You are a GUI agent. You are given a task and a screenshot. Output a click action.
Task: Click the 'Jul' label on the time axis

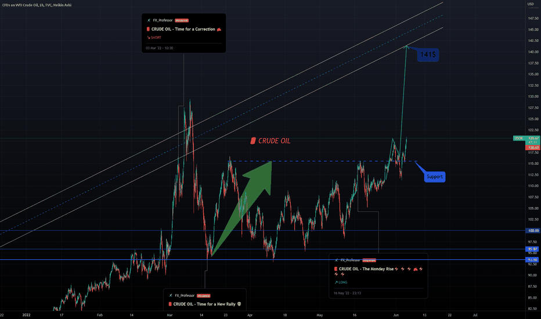pyautogui.click(x=475, y=315)
